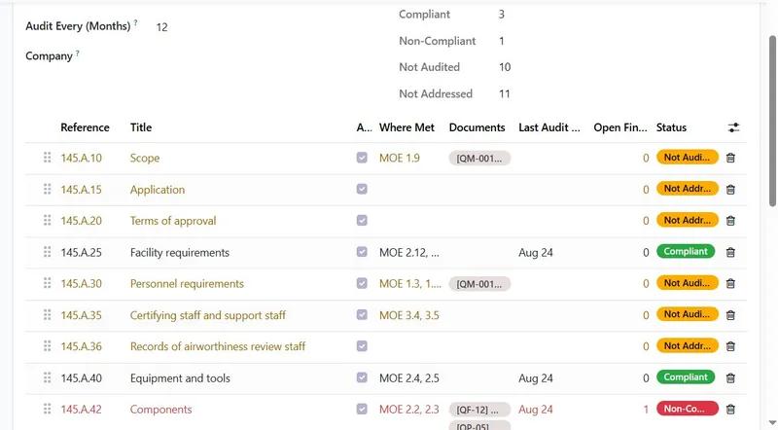Sort by the Reference column header

tap(85, 127)
